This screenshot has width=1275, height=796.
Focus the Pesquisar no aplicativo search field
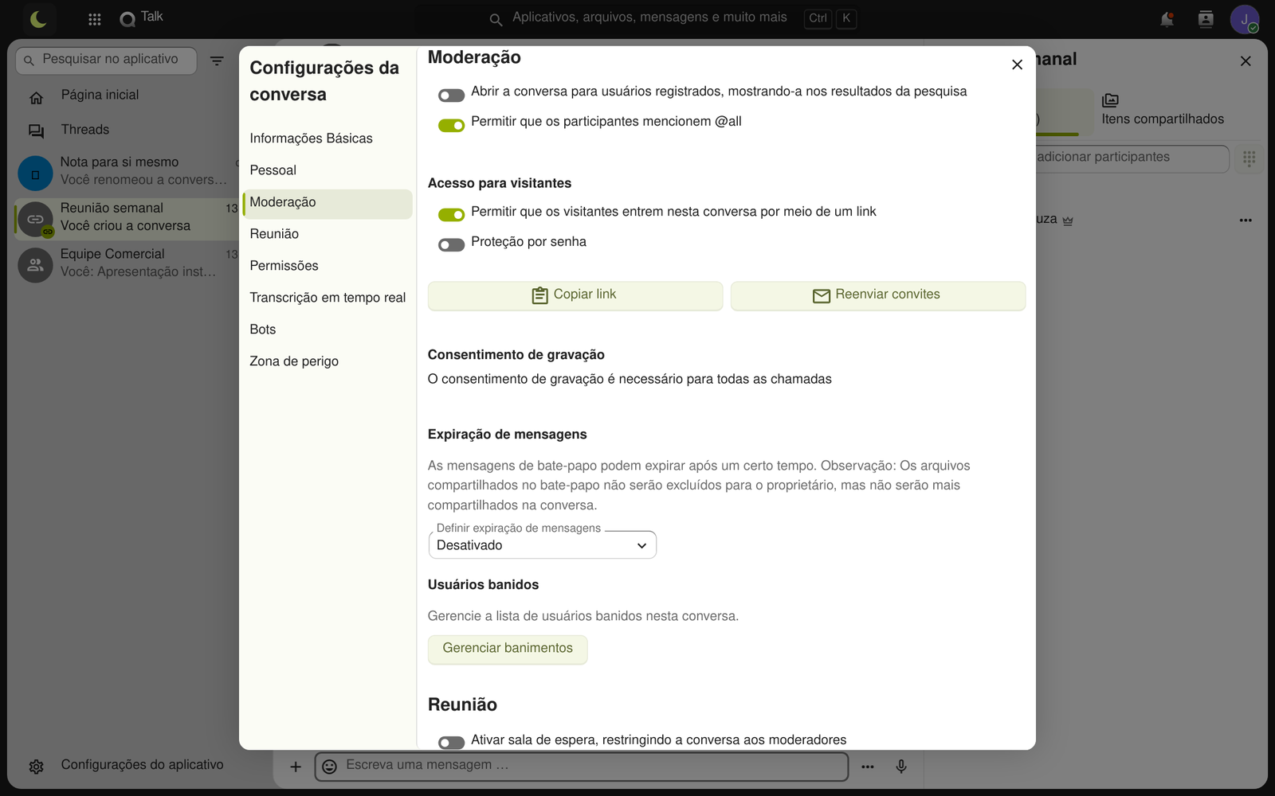pos(106,60)
